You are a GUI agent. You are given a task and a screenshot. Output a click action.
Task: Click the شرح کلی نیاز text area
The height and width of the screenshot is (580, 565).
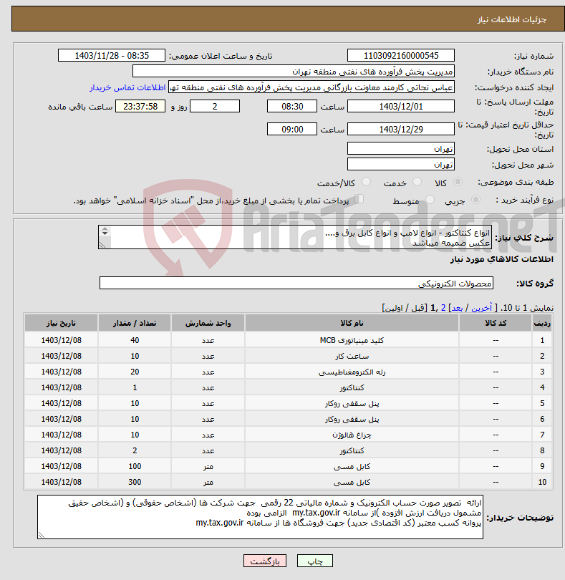295,238
